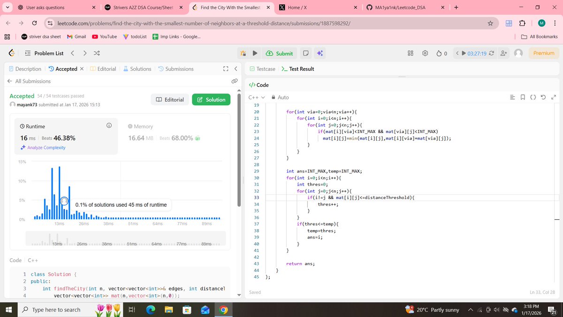Screen dimensions: 563x317
Task: Open the notes sticky-note icon
Action: 305,53
